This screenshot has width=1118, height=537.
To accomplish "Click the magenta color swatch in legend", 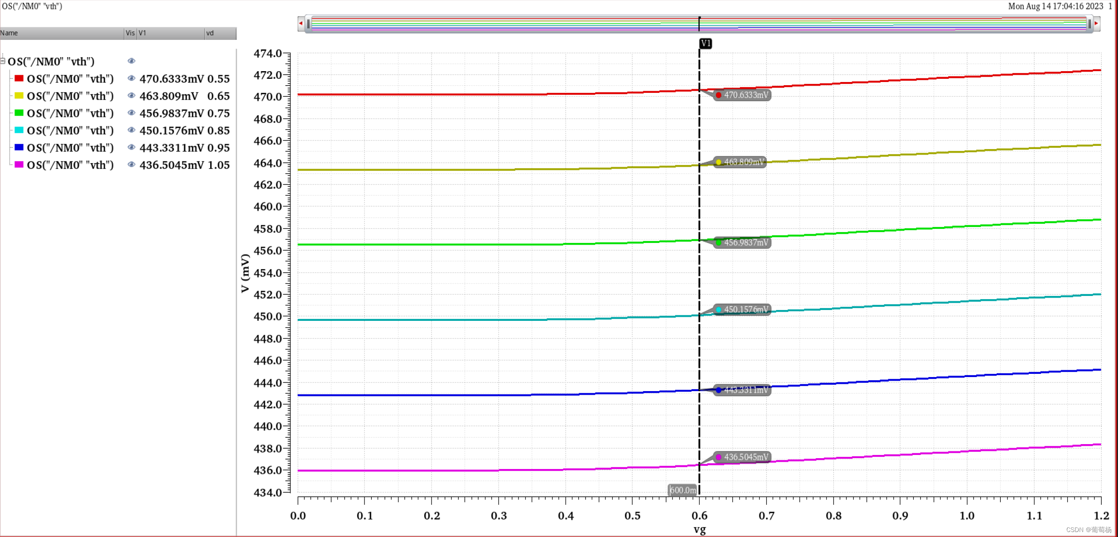I will coord(19,164).
